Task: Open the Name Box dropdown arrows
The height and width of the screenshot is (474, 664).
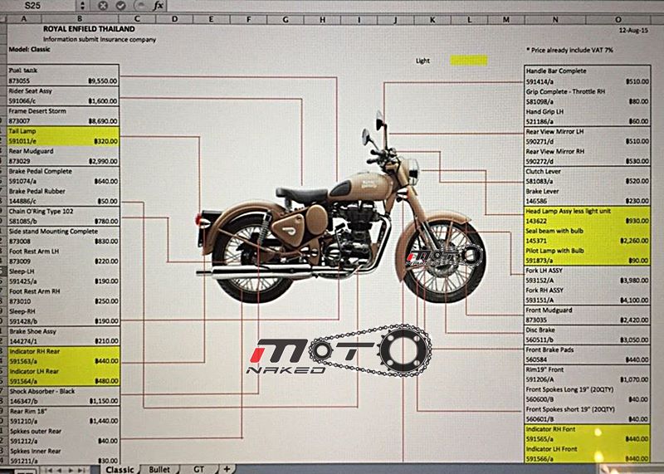Action: tap(81, 5)
